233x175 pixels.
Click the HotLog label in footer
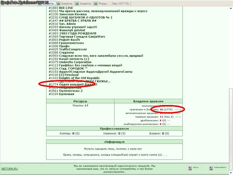coord(196,168)
